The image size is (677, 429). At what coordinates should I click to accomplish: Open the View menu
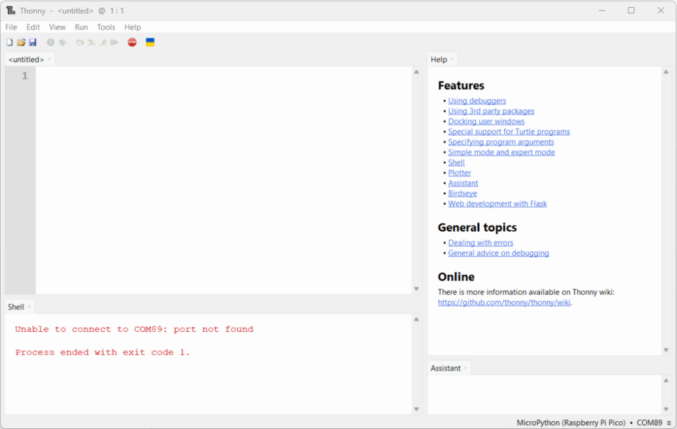(57, 27)
